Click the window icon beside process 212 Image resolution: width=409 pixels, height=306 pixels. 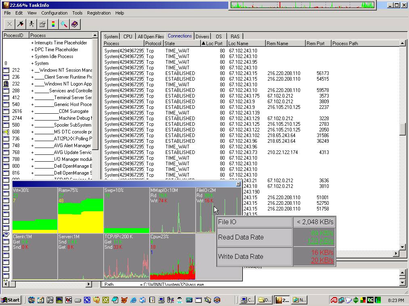point(6,70)
